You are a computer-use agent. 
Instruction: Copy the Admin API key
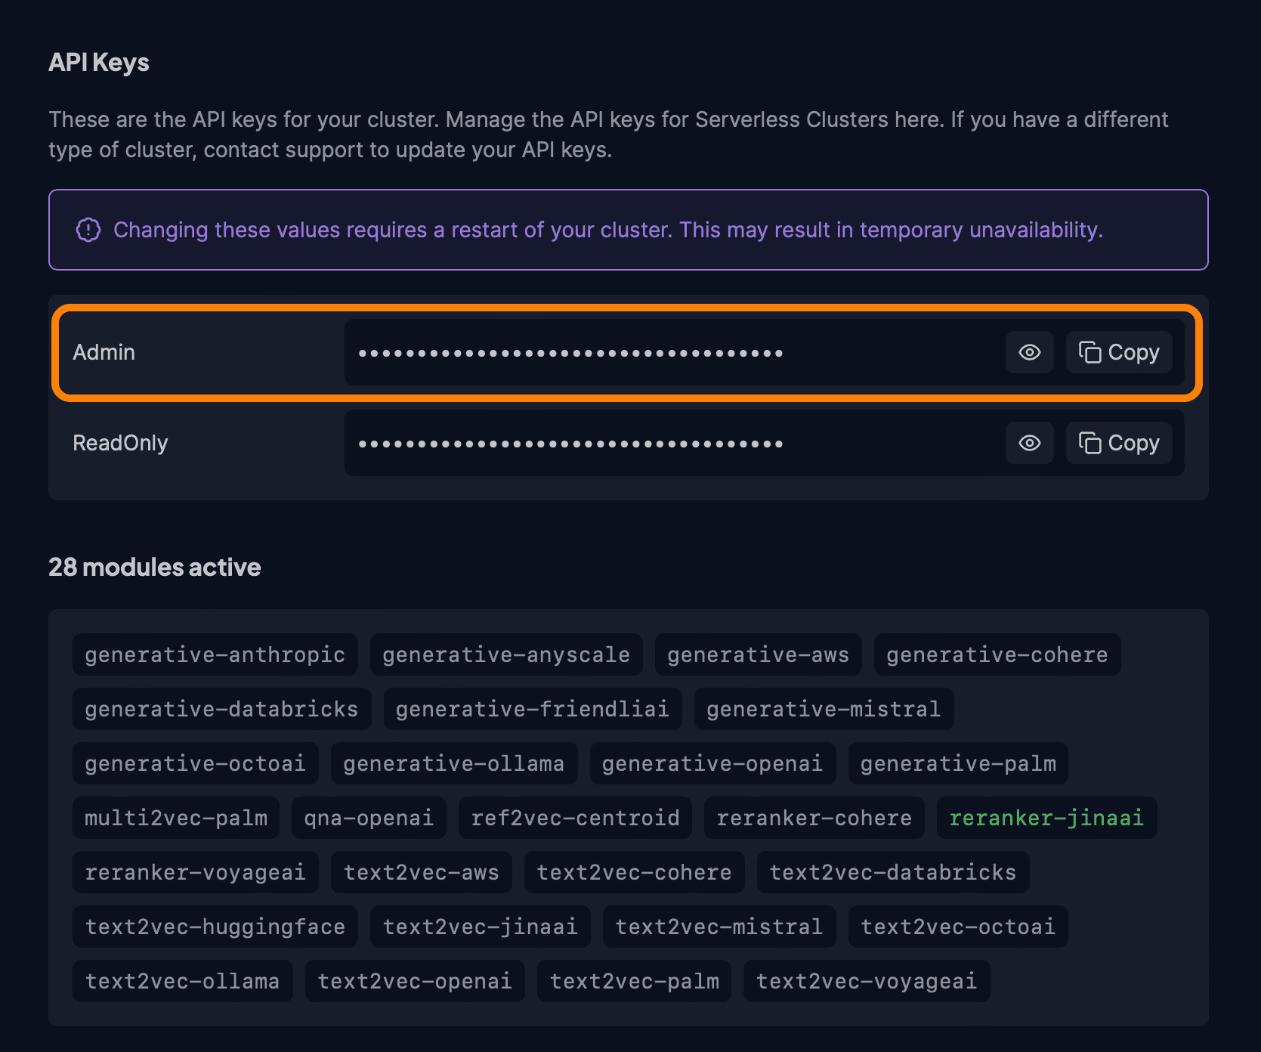point(1119,352)
